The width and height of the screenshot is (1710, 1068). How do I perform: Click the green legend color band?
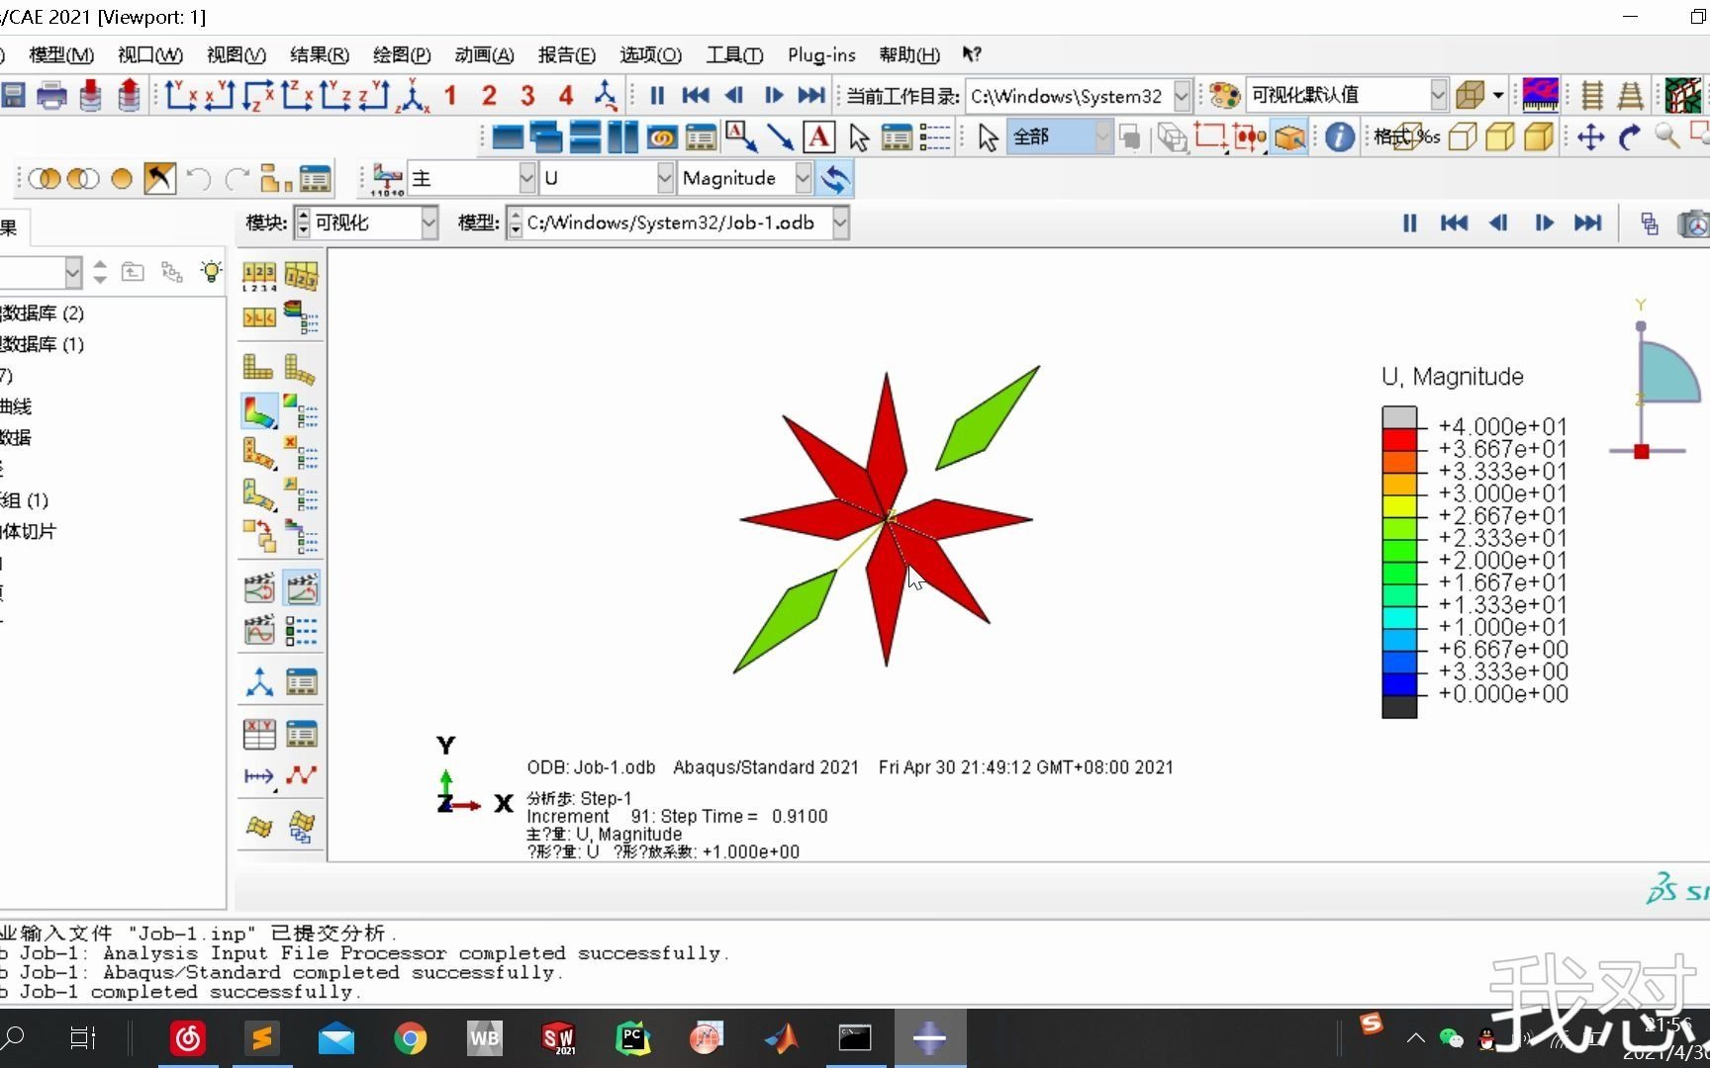pyautogui.click(x=1399, y=550)
